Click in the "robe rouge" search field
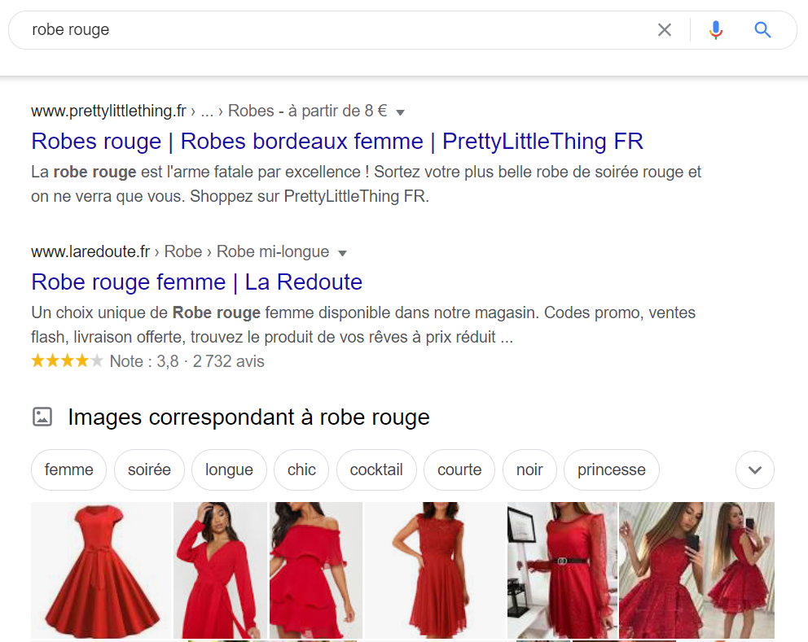 coord(326,30)
